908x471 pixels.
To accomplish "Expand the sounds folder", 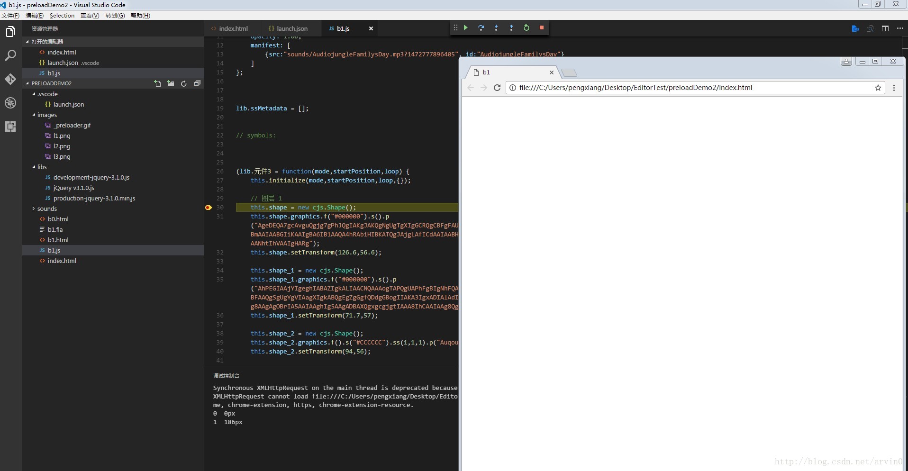I will pyautogui.click(x=47, y=209).
